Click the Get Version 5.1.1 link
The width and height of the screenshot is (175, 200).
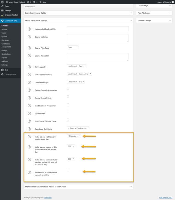[x=166, y=198]
